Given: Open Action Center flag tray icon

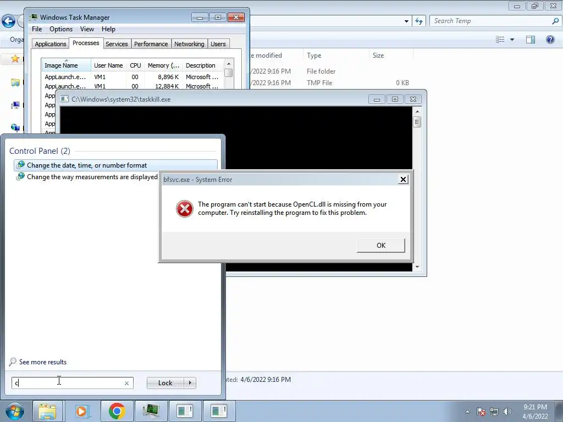Looking at the screenshot, I should [481, 412].
